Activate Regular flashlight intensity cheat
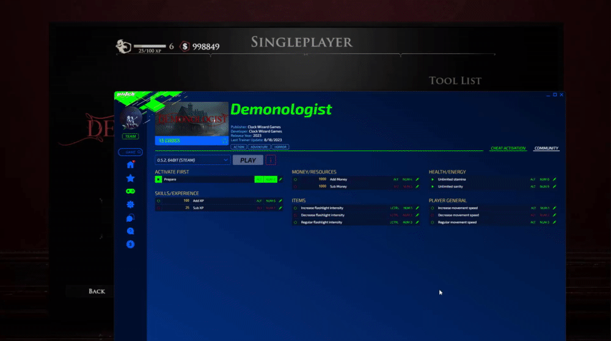The height and width of the screenshot is (341, 611). click(x=295, y=222)
